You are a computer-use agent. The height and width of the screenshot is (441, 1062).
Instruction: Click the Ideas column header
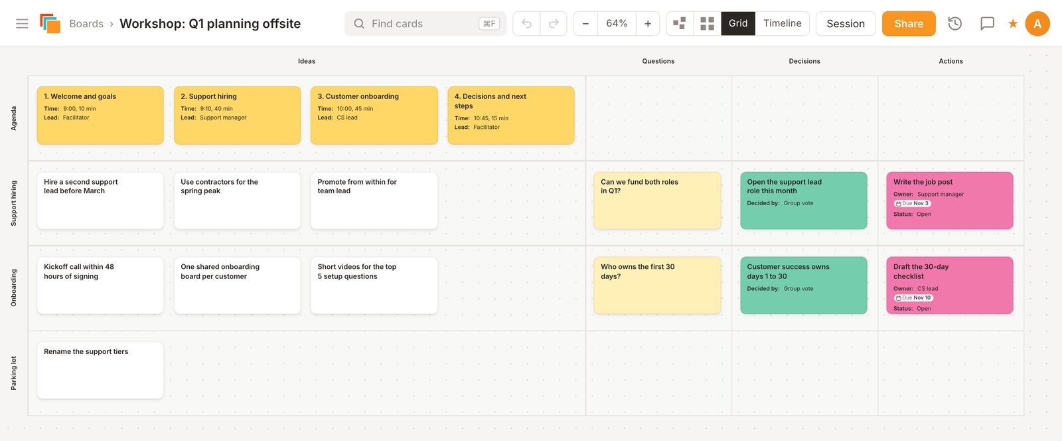[307, 61]
